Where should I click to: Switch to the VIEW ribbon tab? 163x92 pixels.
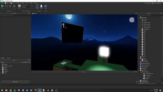[31, 3]
